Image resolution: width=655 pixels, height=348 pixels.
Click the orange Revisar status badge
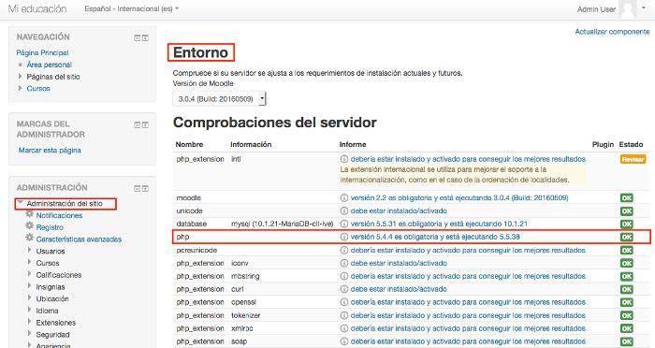pyautogui.click(x=633, y=159)
